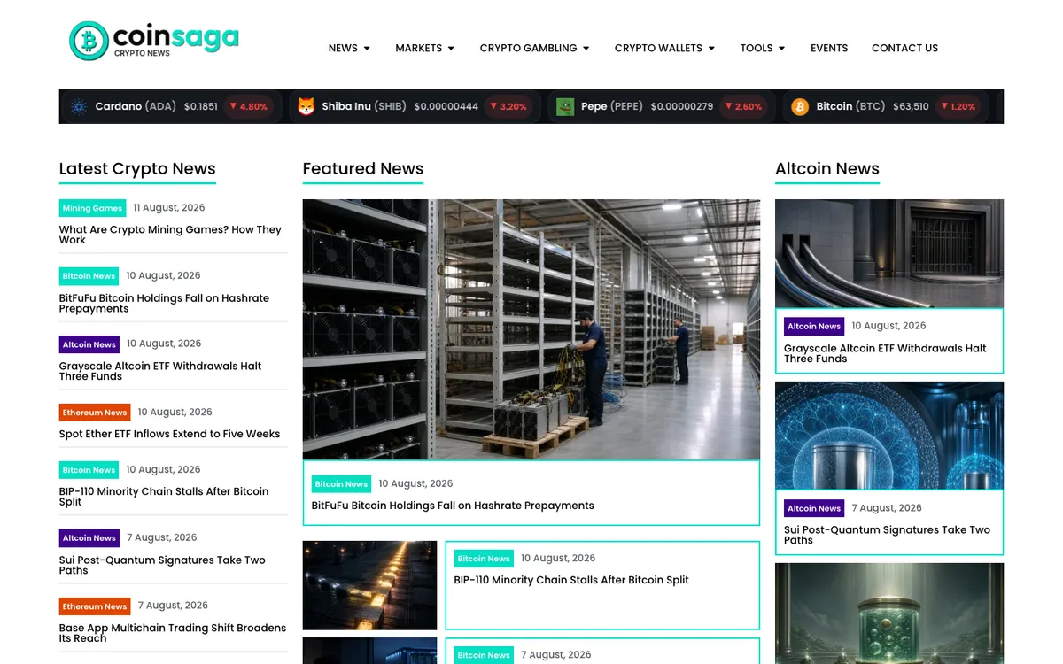Open the Sui headline in Altcoin News column
The image size is (1063, 664).
887,535
